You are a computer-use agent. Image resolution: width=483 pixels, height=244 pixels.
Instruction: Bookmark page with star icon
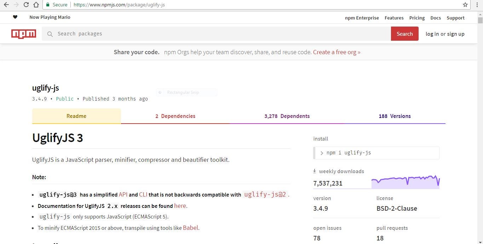465,5
